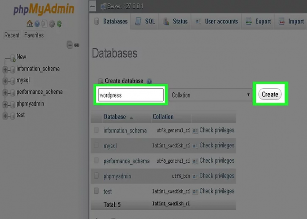
Task: Open performance_schema link in the table
Action: point(126,161)
